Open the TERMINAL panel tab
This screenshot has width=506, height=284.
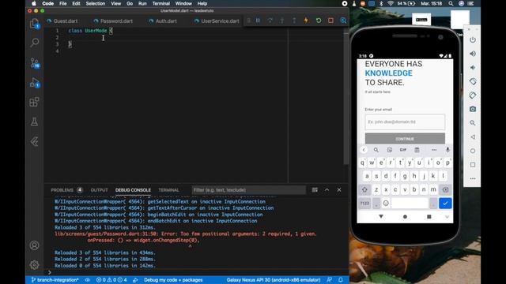coord(168,190)
